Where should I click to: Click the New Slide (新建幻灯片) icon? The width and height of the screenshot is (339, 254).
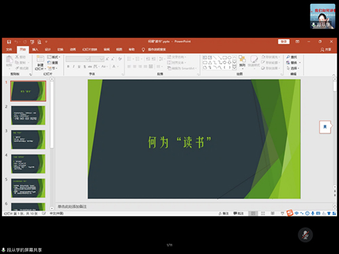(x=40, y=59)
